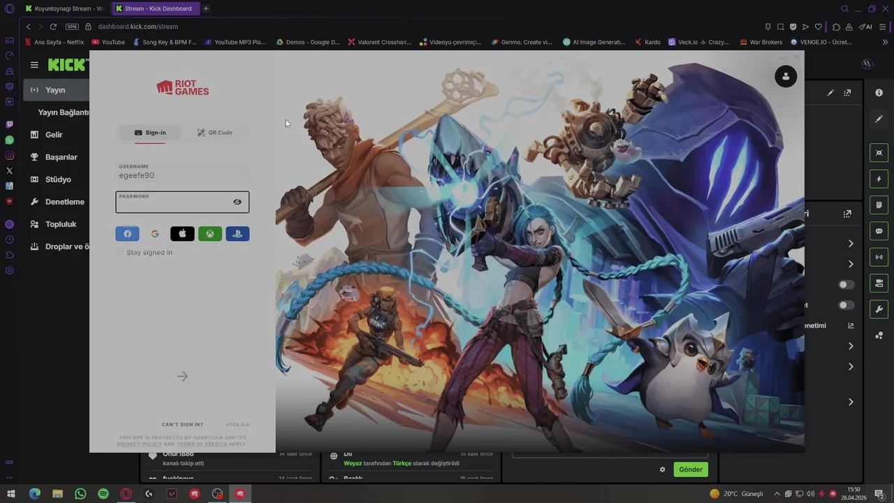The width and height of the screenshot is (894, 503).
Task: Click the chat bubble icon in right rail
Action: pyautogui.click(x=879, y=231)
